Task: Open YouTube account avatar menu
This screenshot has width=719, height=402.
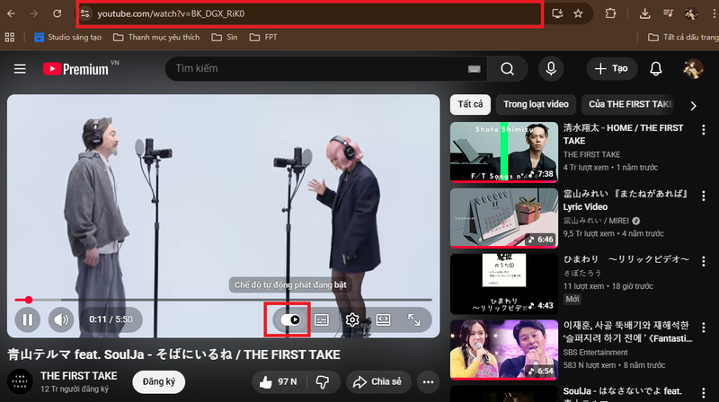Action: tap(692, 69)
